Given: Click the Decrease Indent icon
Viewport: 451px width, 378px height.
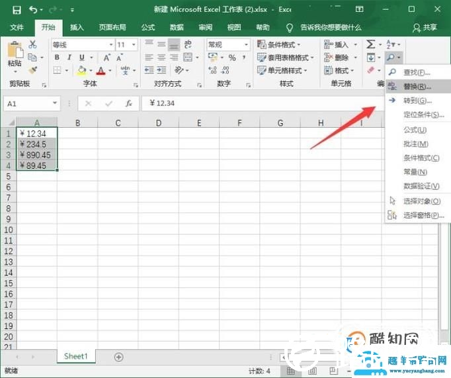Looking at the screenshot, I should pyautogui.click(x=149, y=70).
